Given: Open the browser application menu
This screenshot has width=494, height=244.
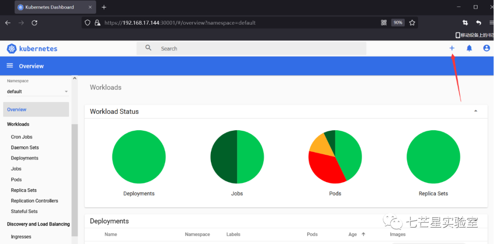Looking at the screenshot, I should [491, 23].
